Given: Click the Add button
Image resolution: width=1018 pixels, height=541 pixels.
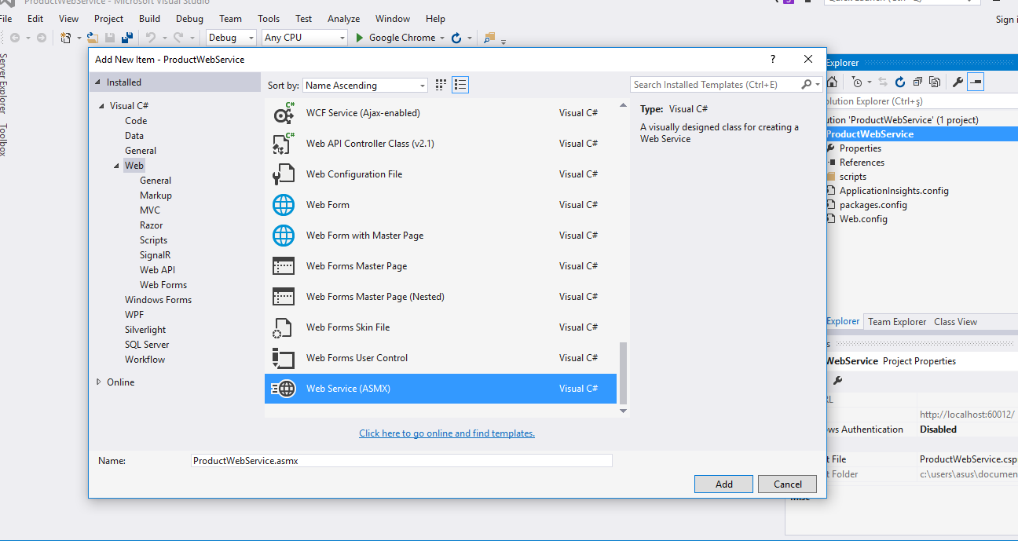Looking at the screenshot, I should coord(723,484).
